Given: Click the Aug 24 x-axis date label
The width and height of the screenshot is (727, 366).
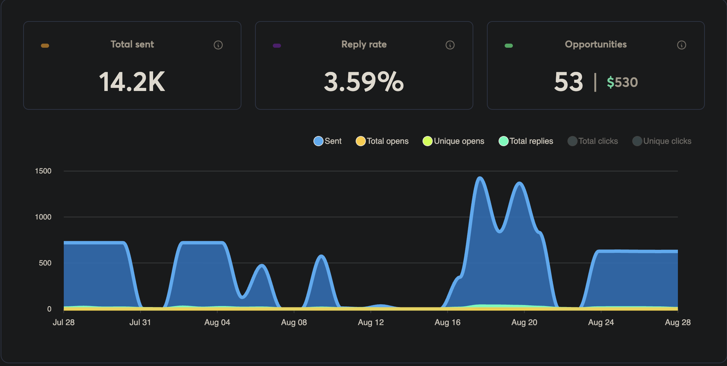Looking at the screenshot, I should [601, 322].
